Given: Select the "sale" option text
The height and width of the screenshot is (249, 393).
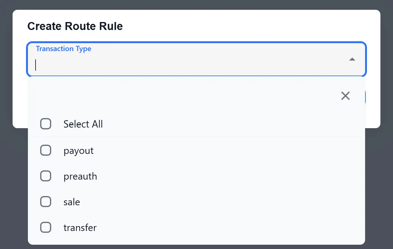Looking at the screenshot, I should tap(72, 202).
